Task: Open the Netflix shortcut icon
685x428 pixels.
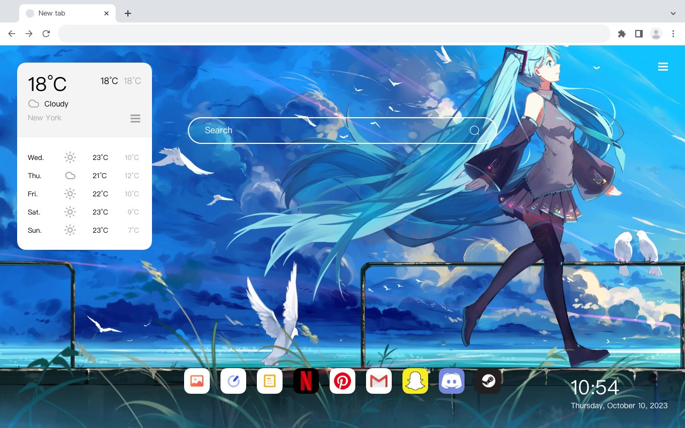Action: [306, 381]
